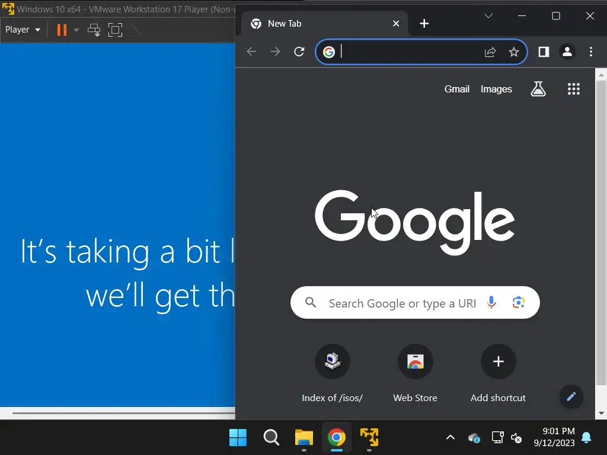Image resolution: width=607 pixels, height=455 pixels.
Task: Open Windows taskbar search
Action: pos(271,438)
